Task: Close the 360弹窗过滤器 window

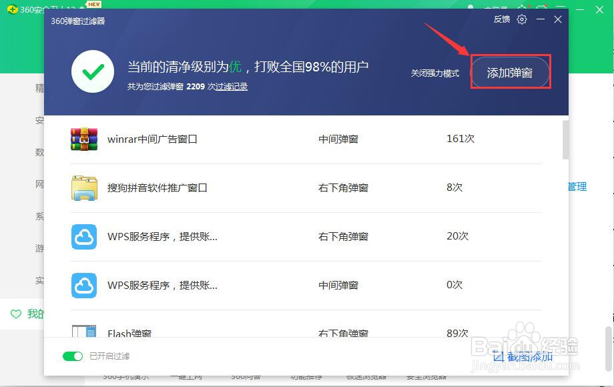Action: tap(558, 19)
